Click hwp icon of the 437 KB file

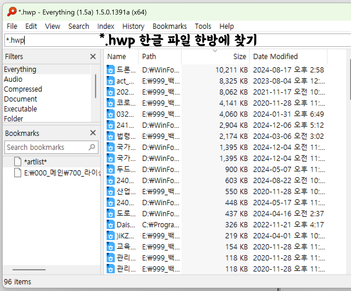111,214
